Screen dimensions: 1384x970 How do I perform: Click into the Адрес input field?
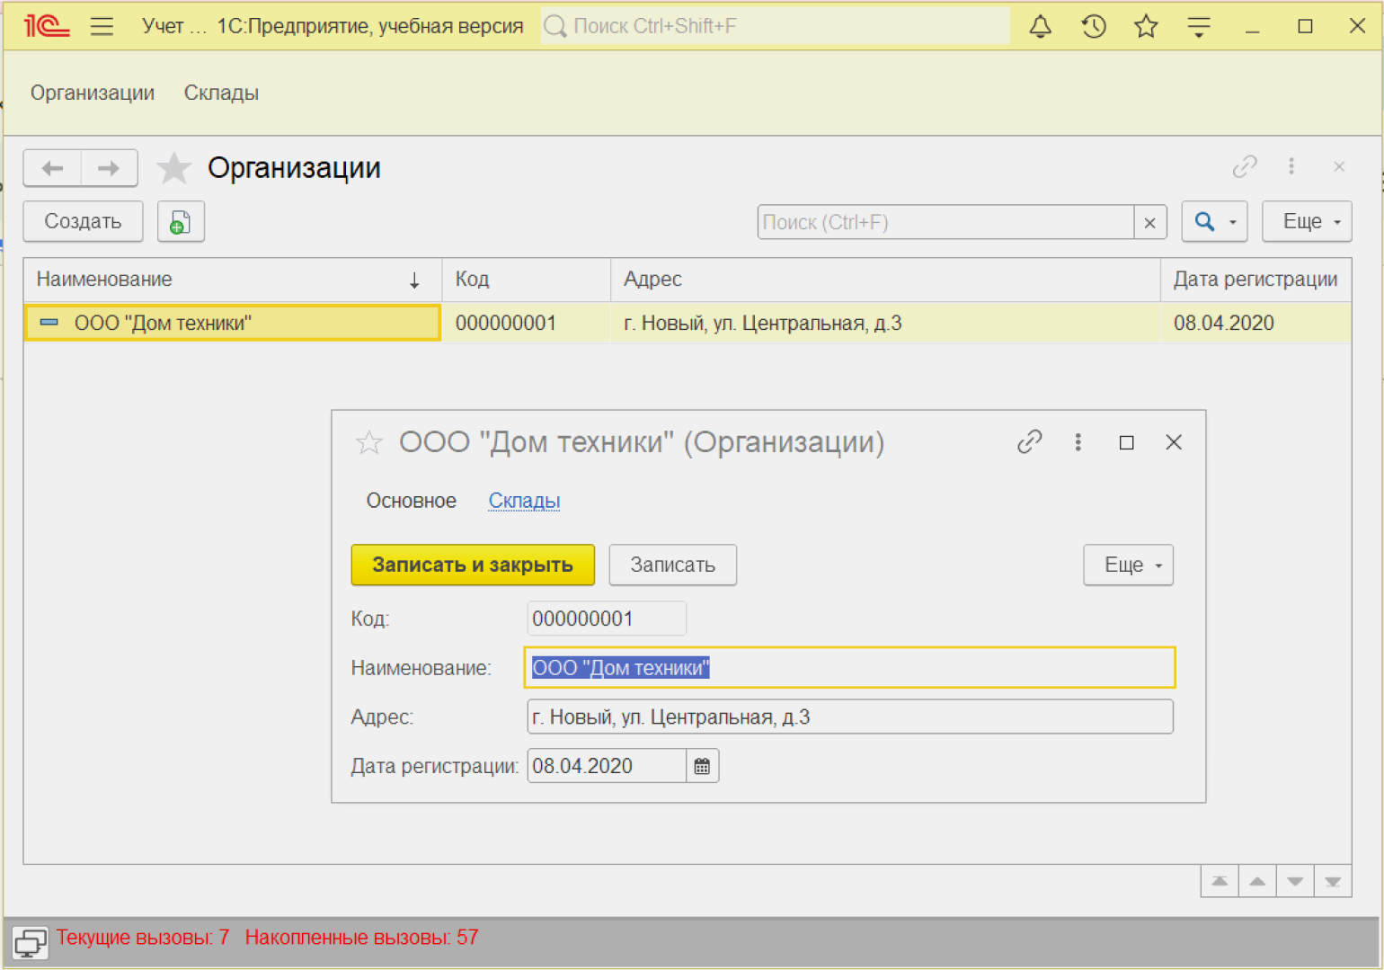(x=849, y=717)
